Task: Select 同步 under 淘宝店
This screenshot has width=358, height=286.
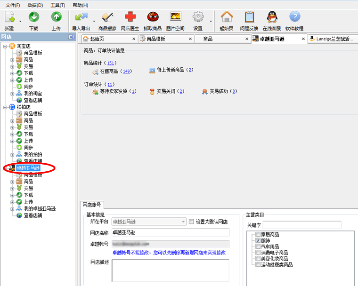Action: [x=28, y=87]
